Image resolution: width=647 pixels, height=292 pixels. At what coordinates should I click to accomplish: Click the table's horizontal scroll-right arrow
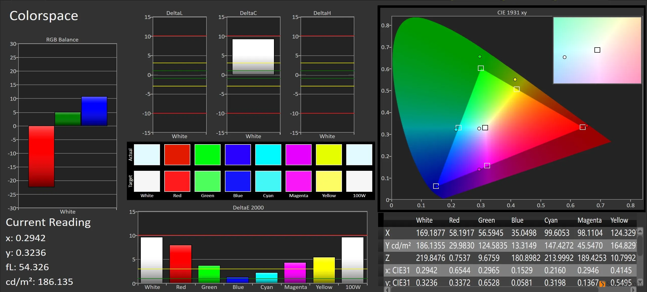pos(634,289)
